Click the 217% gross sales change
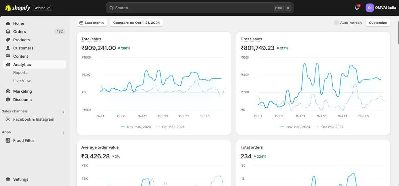The image size is (399, 186). (282, 48)
